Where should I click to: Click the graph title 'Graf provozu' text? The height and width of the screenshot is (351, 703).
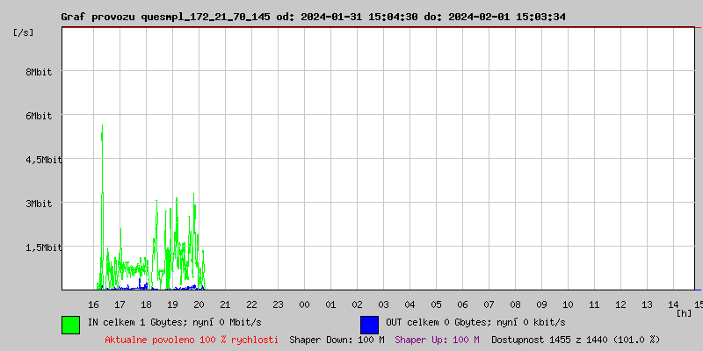[x=98, y=17]
